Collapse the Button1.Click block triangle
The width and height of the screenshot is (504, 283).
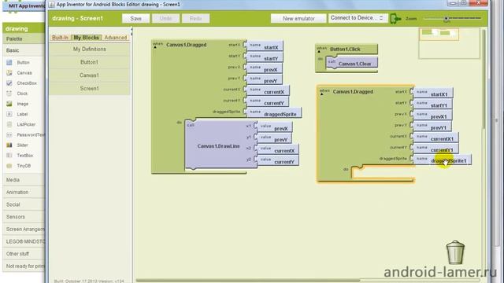[319, 51]
